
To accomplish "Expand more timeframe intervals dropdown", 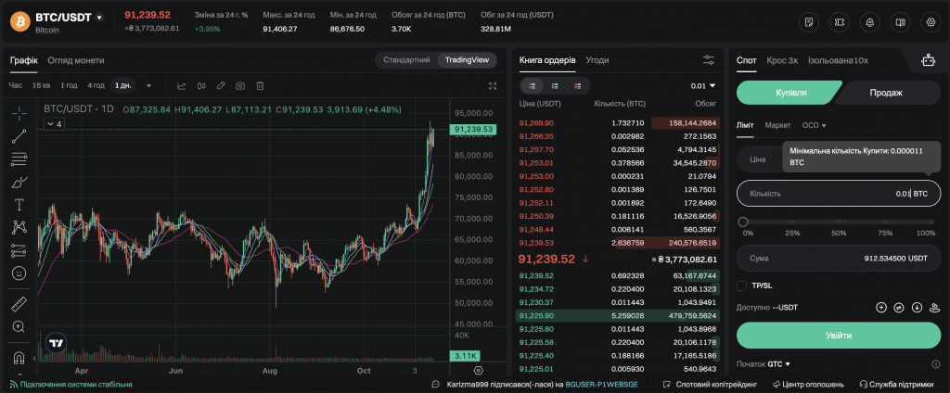I will 149,86.
